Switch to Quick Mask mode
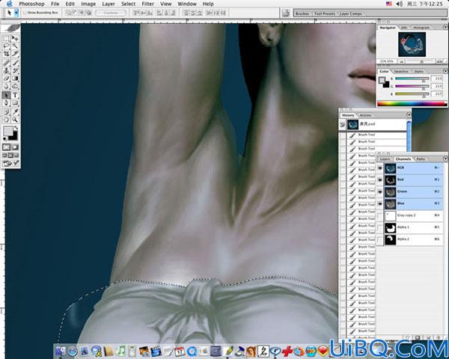The image size is (449, 359). click(x=15, y=147)
